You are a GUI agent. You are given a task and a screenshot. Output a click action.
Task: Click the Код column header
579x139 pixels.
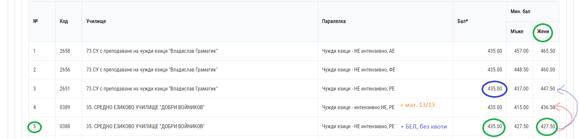pyautogui.click(x=64, y=21)
